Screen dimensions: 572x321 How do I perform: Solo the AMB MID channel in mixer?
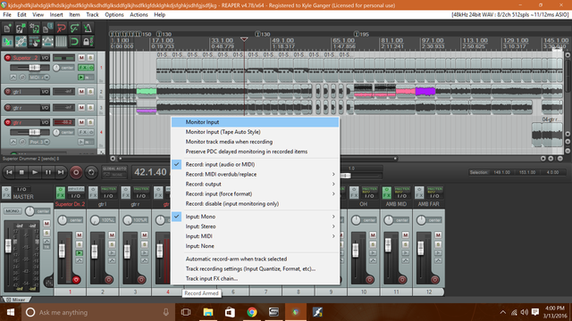click(405, 244)
